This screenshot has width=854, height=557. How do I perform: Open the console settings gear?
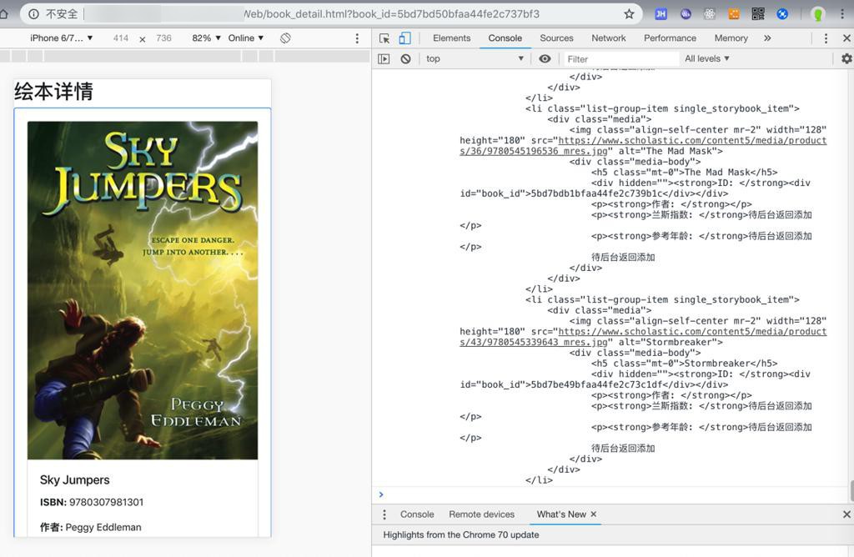click(x=846, y=58)
